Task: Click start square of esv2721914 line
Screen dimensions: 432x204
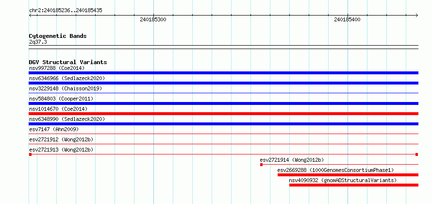Action: point(262,165)
